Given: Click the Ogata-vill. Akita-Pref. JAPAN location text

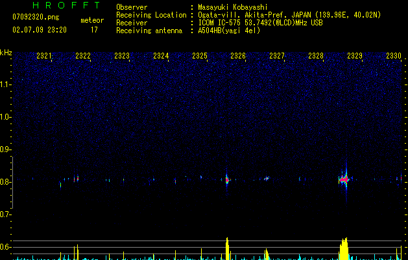Looking at the screenshot, I should pyautogui.click(x=289, y=15).
